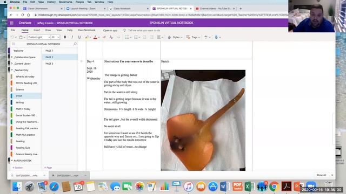
Task: Open the OneNote app launcher waffle icon
Action: point(12,23)
